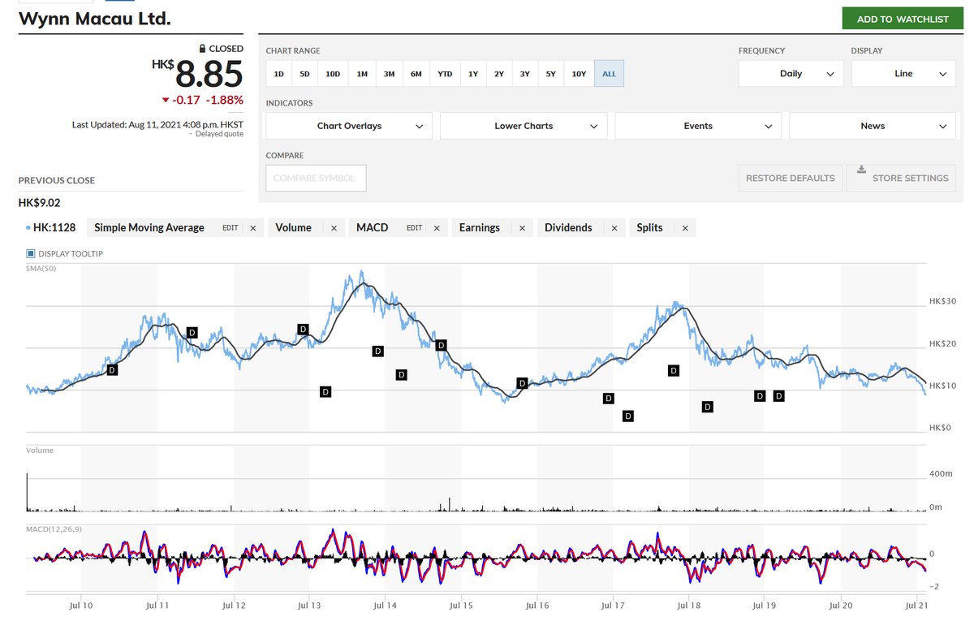Edit the MACD indicator
This screenshot has height=621, width=974.
tap(414, 228)
